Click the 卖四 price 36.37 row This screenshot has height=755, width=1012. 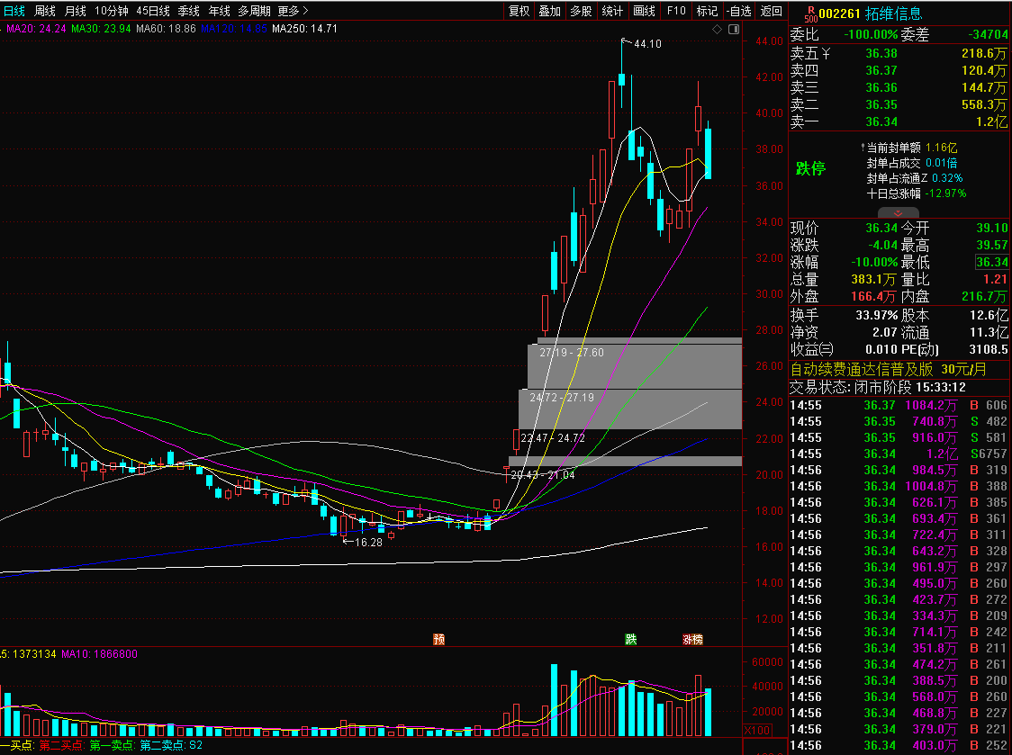(899, 70)
